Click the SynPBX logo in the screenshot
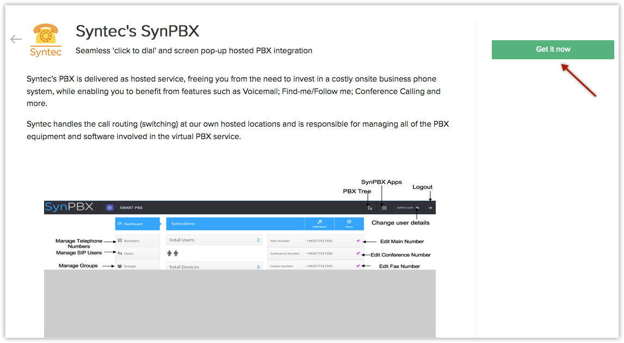Viewport: 624px width, 343px height. (69, 207)
